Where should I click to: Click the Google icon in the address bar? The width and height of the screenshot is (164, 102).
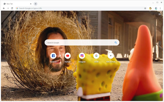tap(17, 8)
